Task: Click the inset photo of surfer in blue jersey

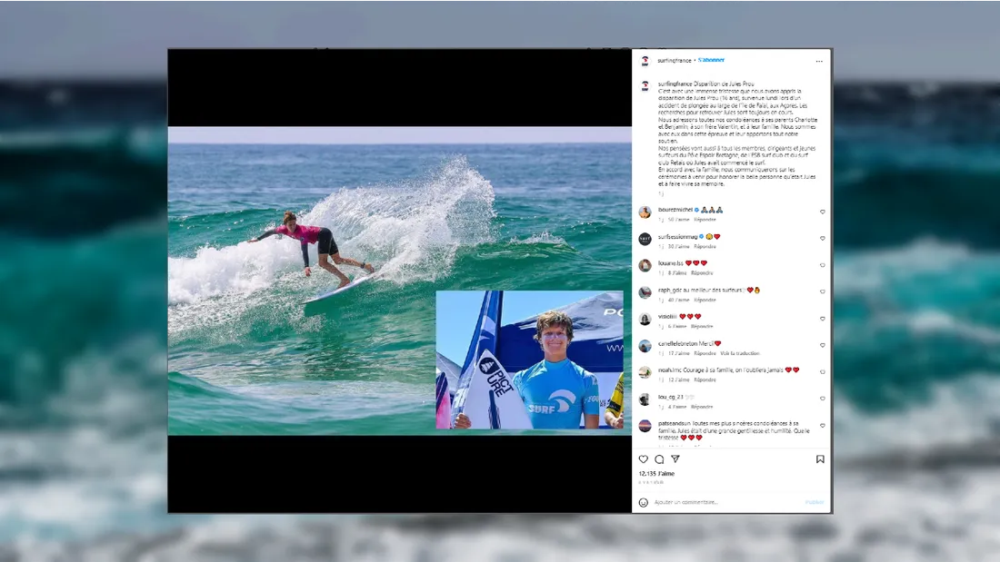Action: 529,360
